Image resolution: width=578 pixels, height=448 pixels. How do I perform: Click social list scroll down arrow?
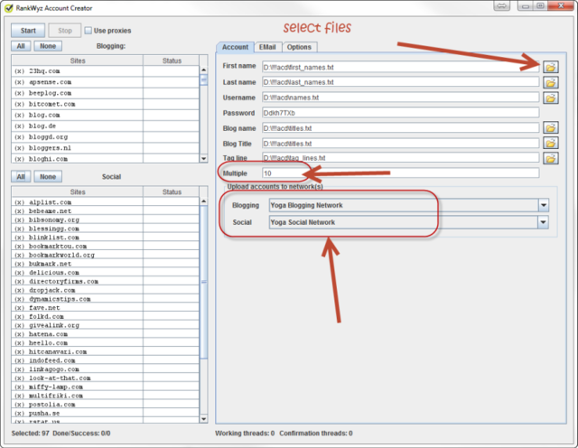tap(203, 419)
